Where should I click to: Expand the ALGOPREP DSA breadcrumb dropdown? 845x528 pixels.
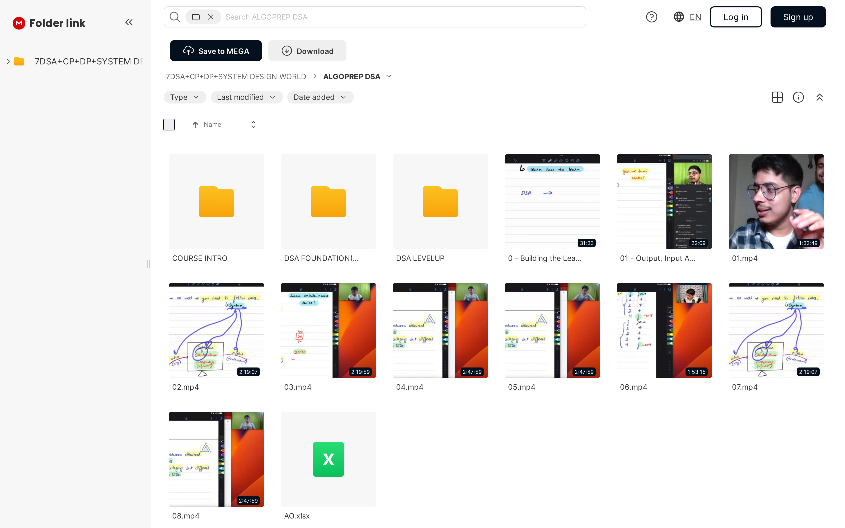[389, 76]
